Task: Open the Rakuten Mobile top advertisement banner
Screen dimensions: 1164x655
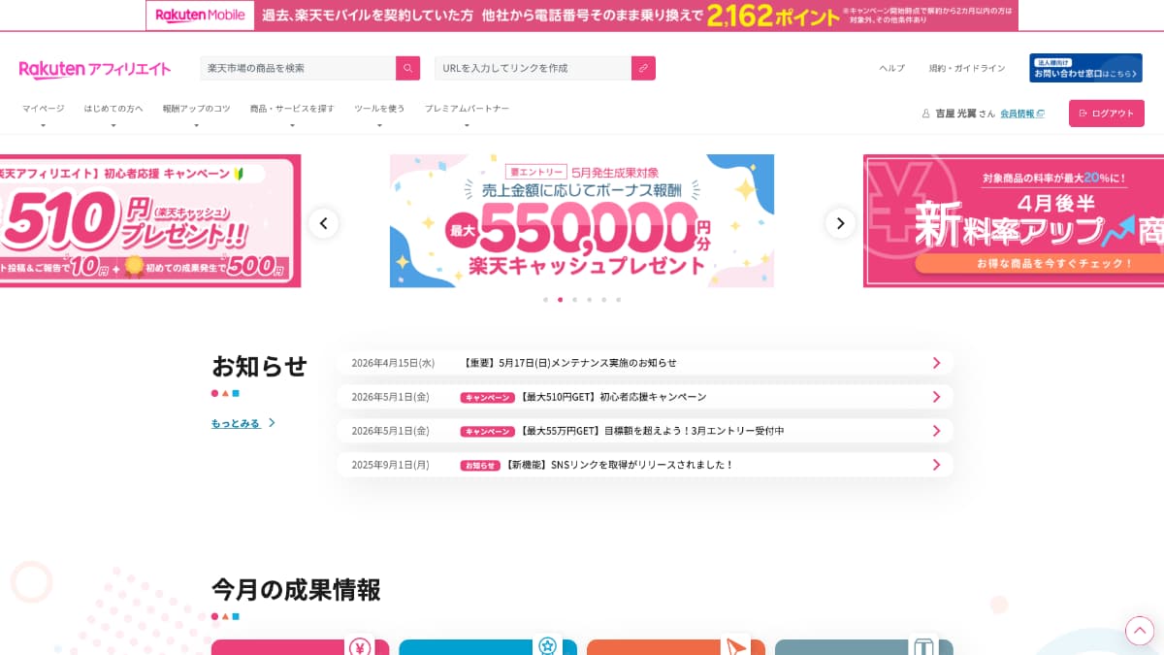Action: click(582, 16)
